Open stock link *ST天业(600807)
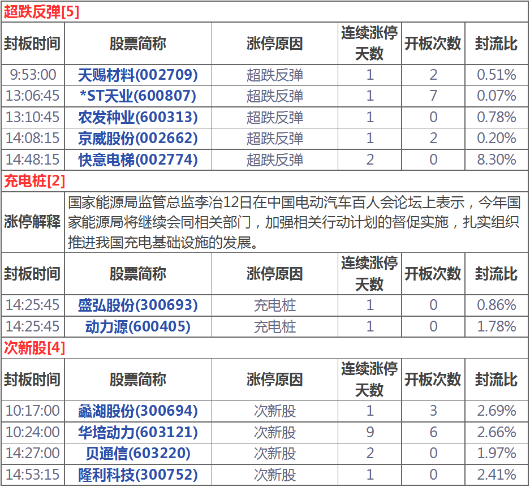Screen dimensions: 530x487 point(138,96)
